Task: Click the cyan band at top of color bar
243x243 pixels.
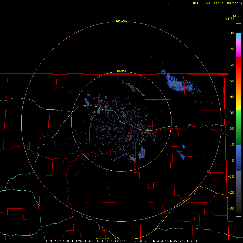Action: 238,35
